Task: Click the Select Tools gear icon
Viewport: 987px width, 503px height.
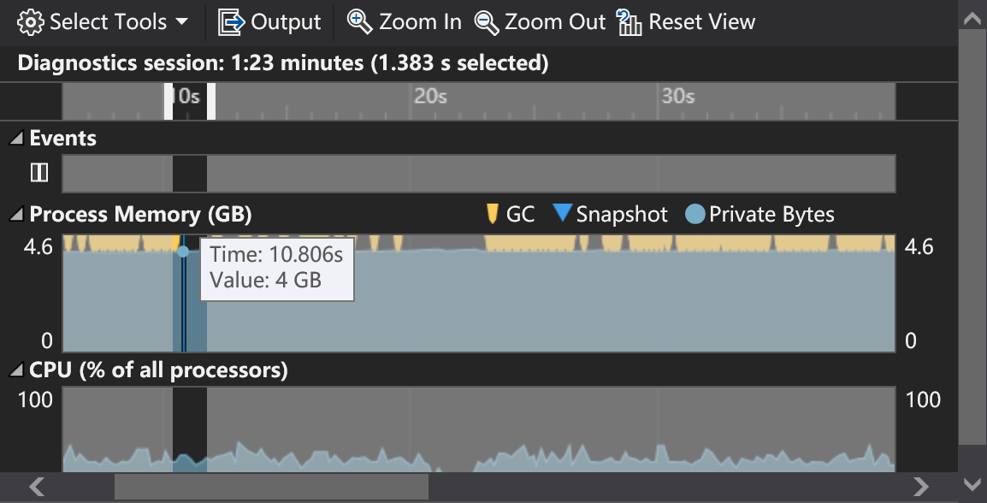Action: point(32,21)
